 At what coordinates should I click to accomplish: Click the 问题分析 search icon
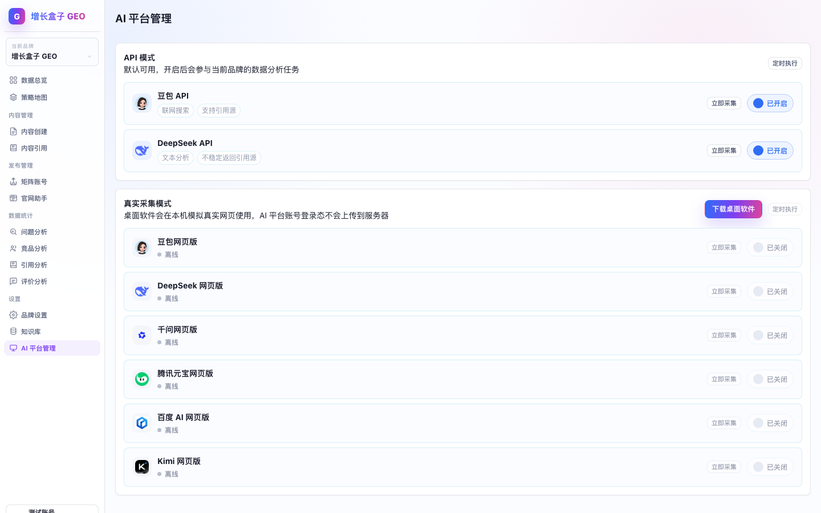pyautogui.click(x=13, y=232)
